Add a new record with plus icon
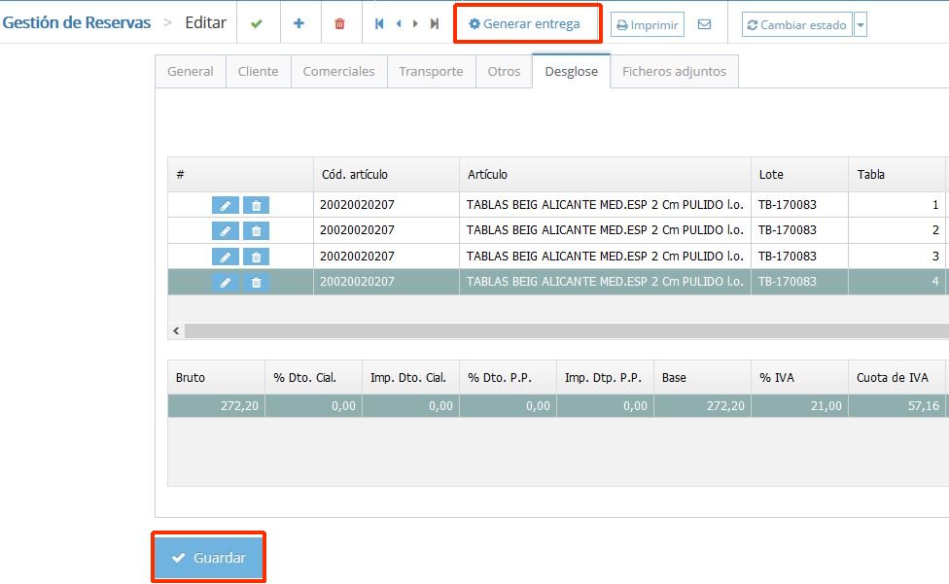 299,23
